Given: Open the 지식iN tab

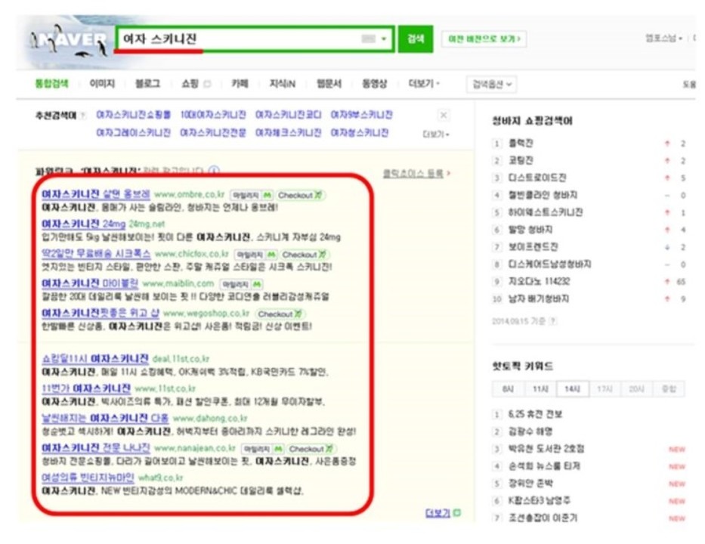Looking at the screenshot, I should click(x=283, y=84).
